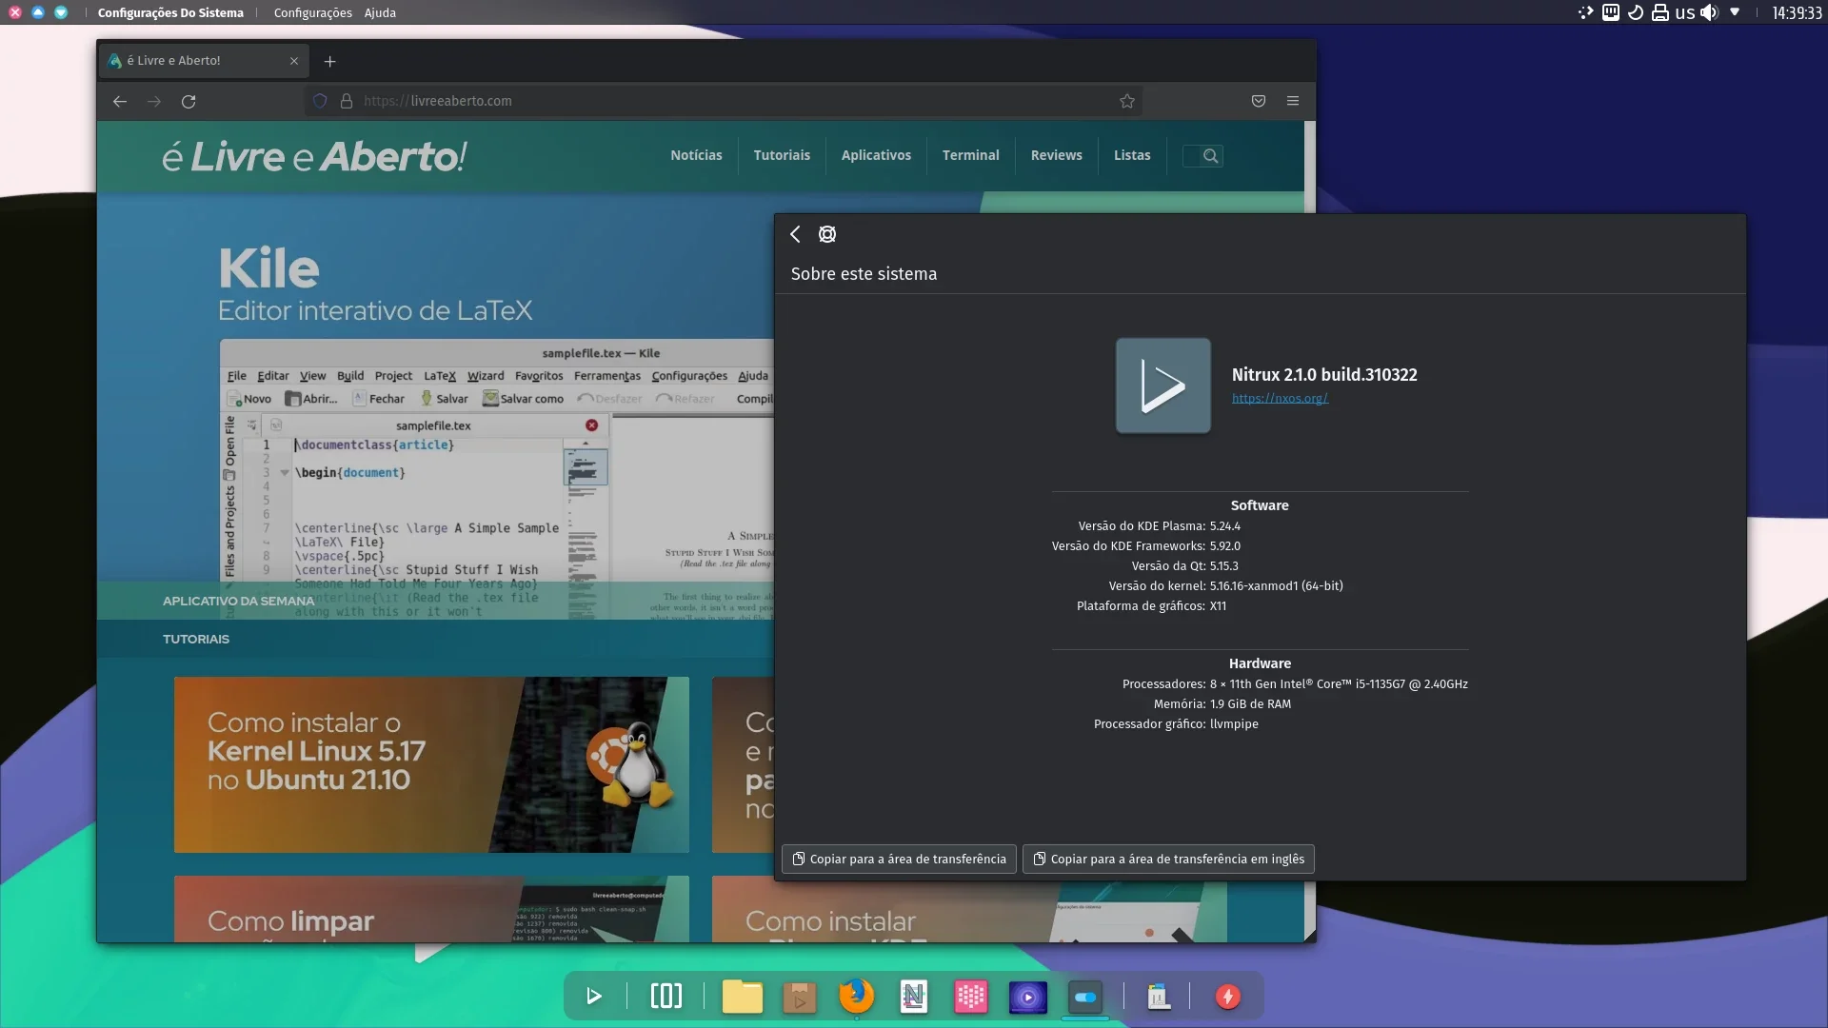Viewport: 1828px width, 1028px height.
Task: Click the 'é Livre e Aberto!' site logo
Action: point(314,156)
